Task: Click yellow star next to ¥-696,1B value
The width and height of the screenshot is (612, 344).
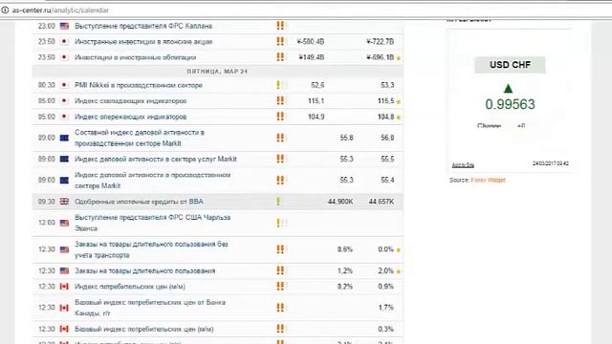Action: pos(399,58)
